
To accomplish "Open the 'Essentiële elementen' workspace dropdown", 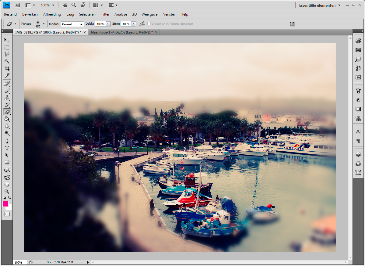I will coord(320,5).
